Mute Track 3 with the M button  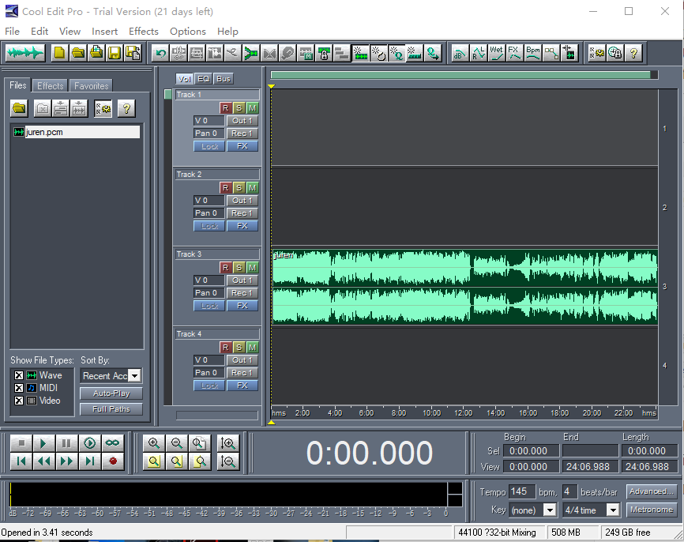(x=252, y=268)
